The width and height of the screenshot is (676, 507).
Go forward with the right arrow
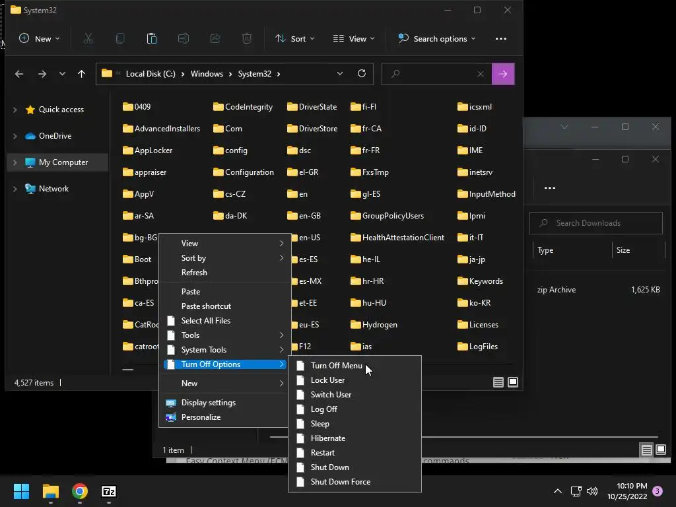[x=42, y=74]
